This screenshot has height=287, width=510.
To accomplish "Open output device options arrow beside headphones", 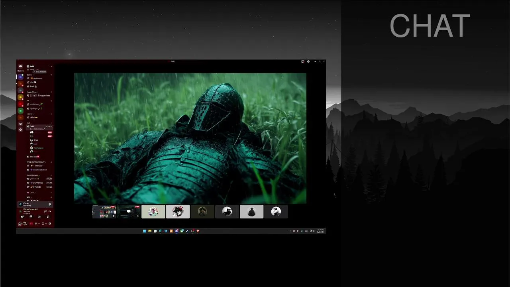I will (46, 224).
